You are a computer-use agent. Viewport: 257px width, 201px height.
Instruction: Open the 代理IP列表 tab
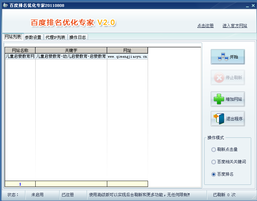(x=56, y=37)
